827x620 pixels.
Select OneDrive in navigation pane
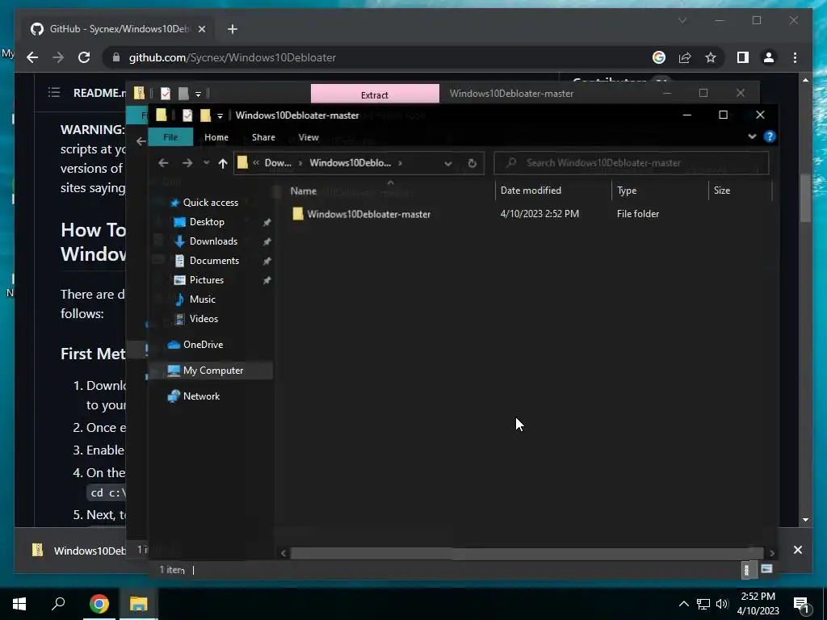pyautogui.click(x=203, y=344)
